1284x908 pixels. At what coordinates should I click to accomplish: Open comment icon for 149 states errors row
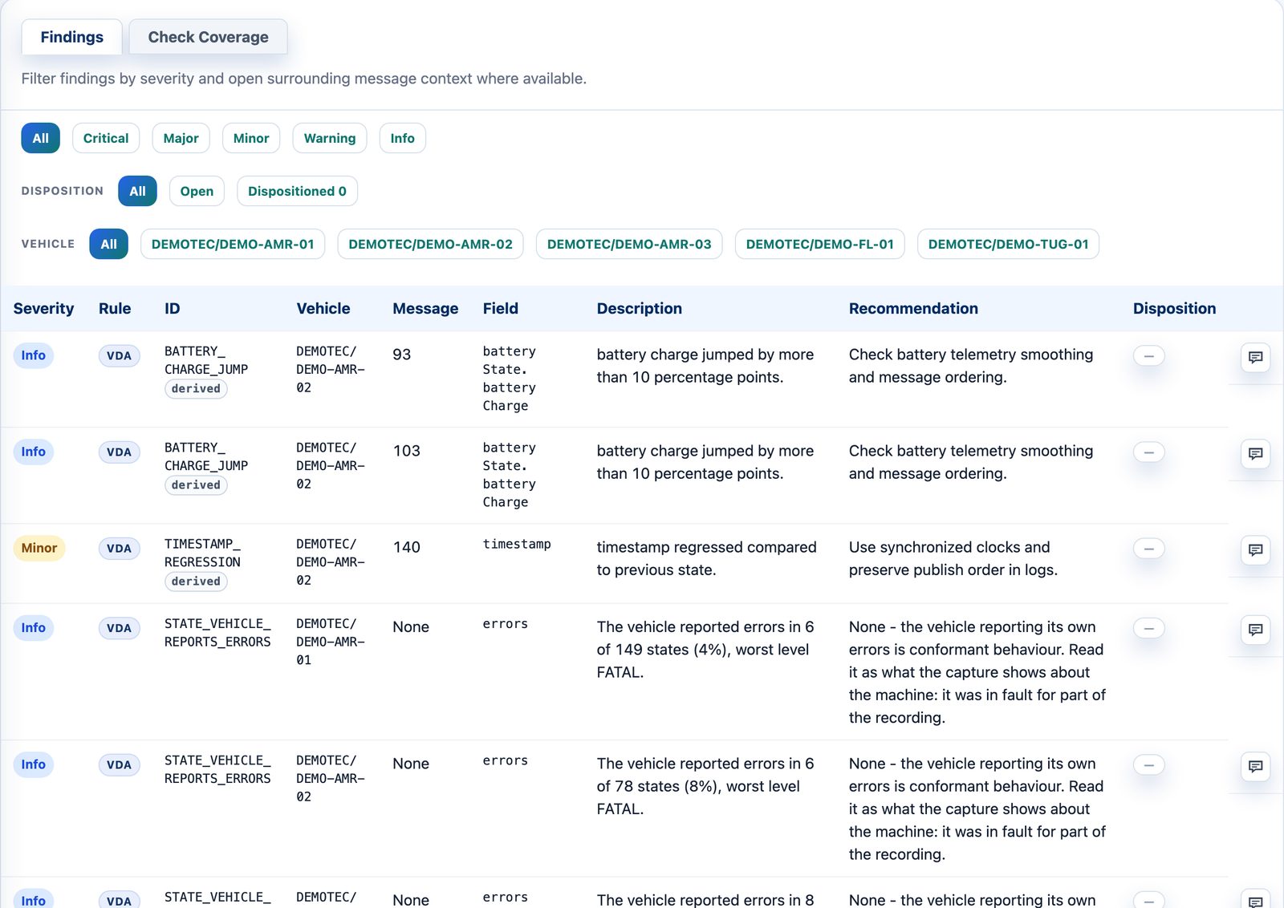click(1255, 630)
